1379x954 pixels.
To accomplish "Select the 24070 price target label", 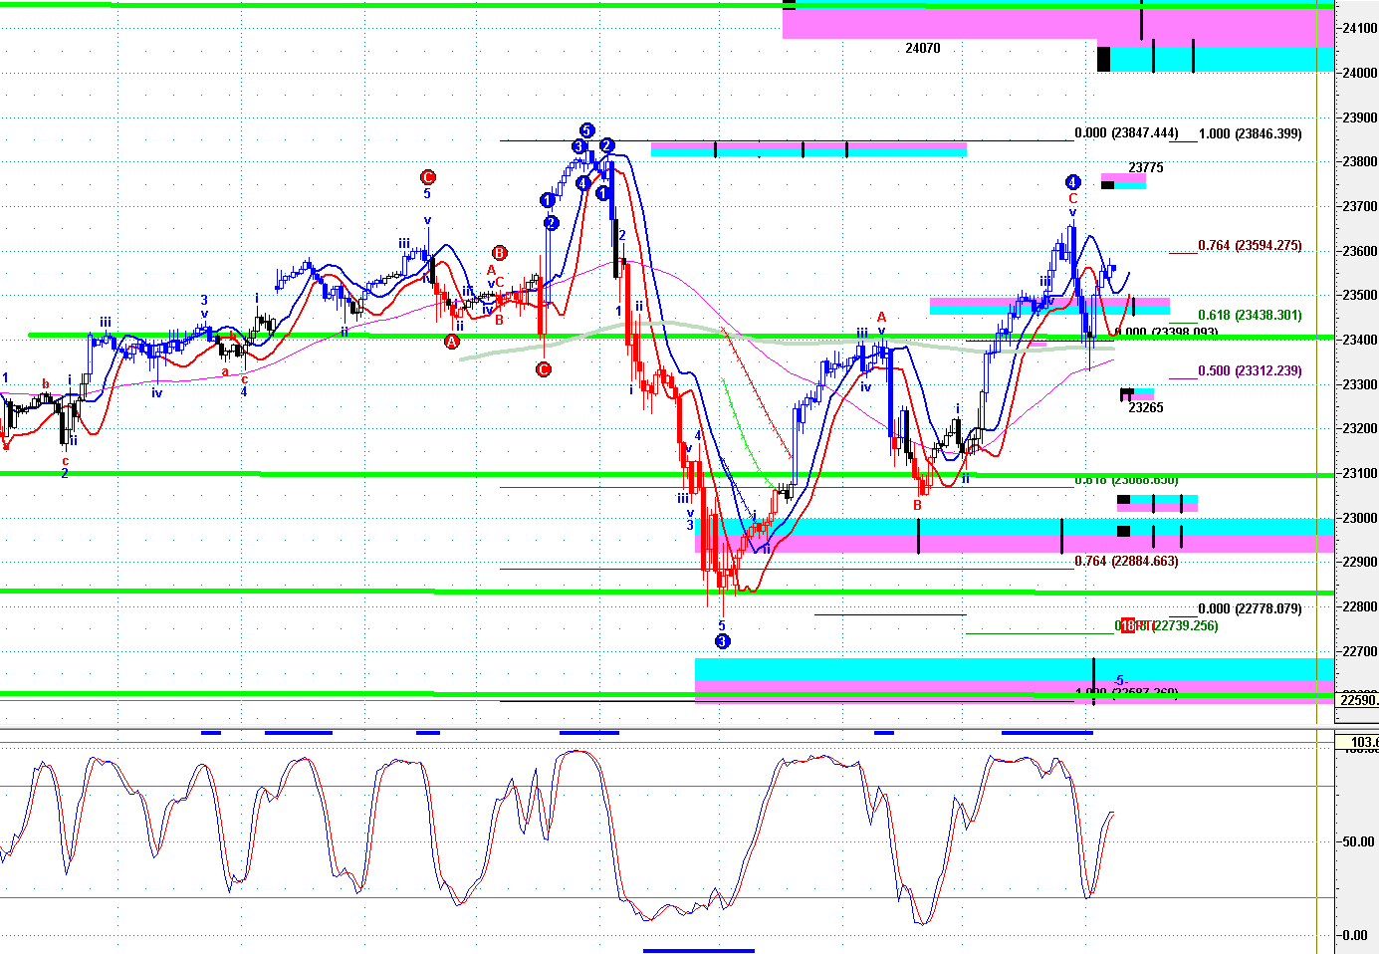I will tap(922, 48).
